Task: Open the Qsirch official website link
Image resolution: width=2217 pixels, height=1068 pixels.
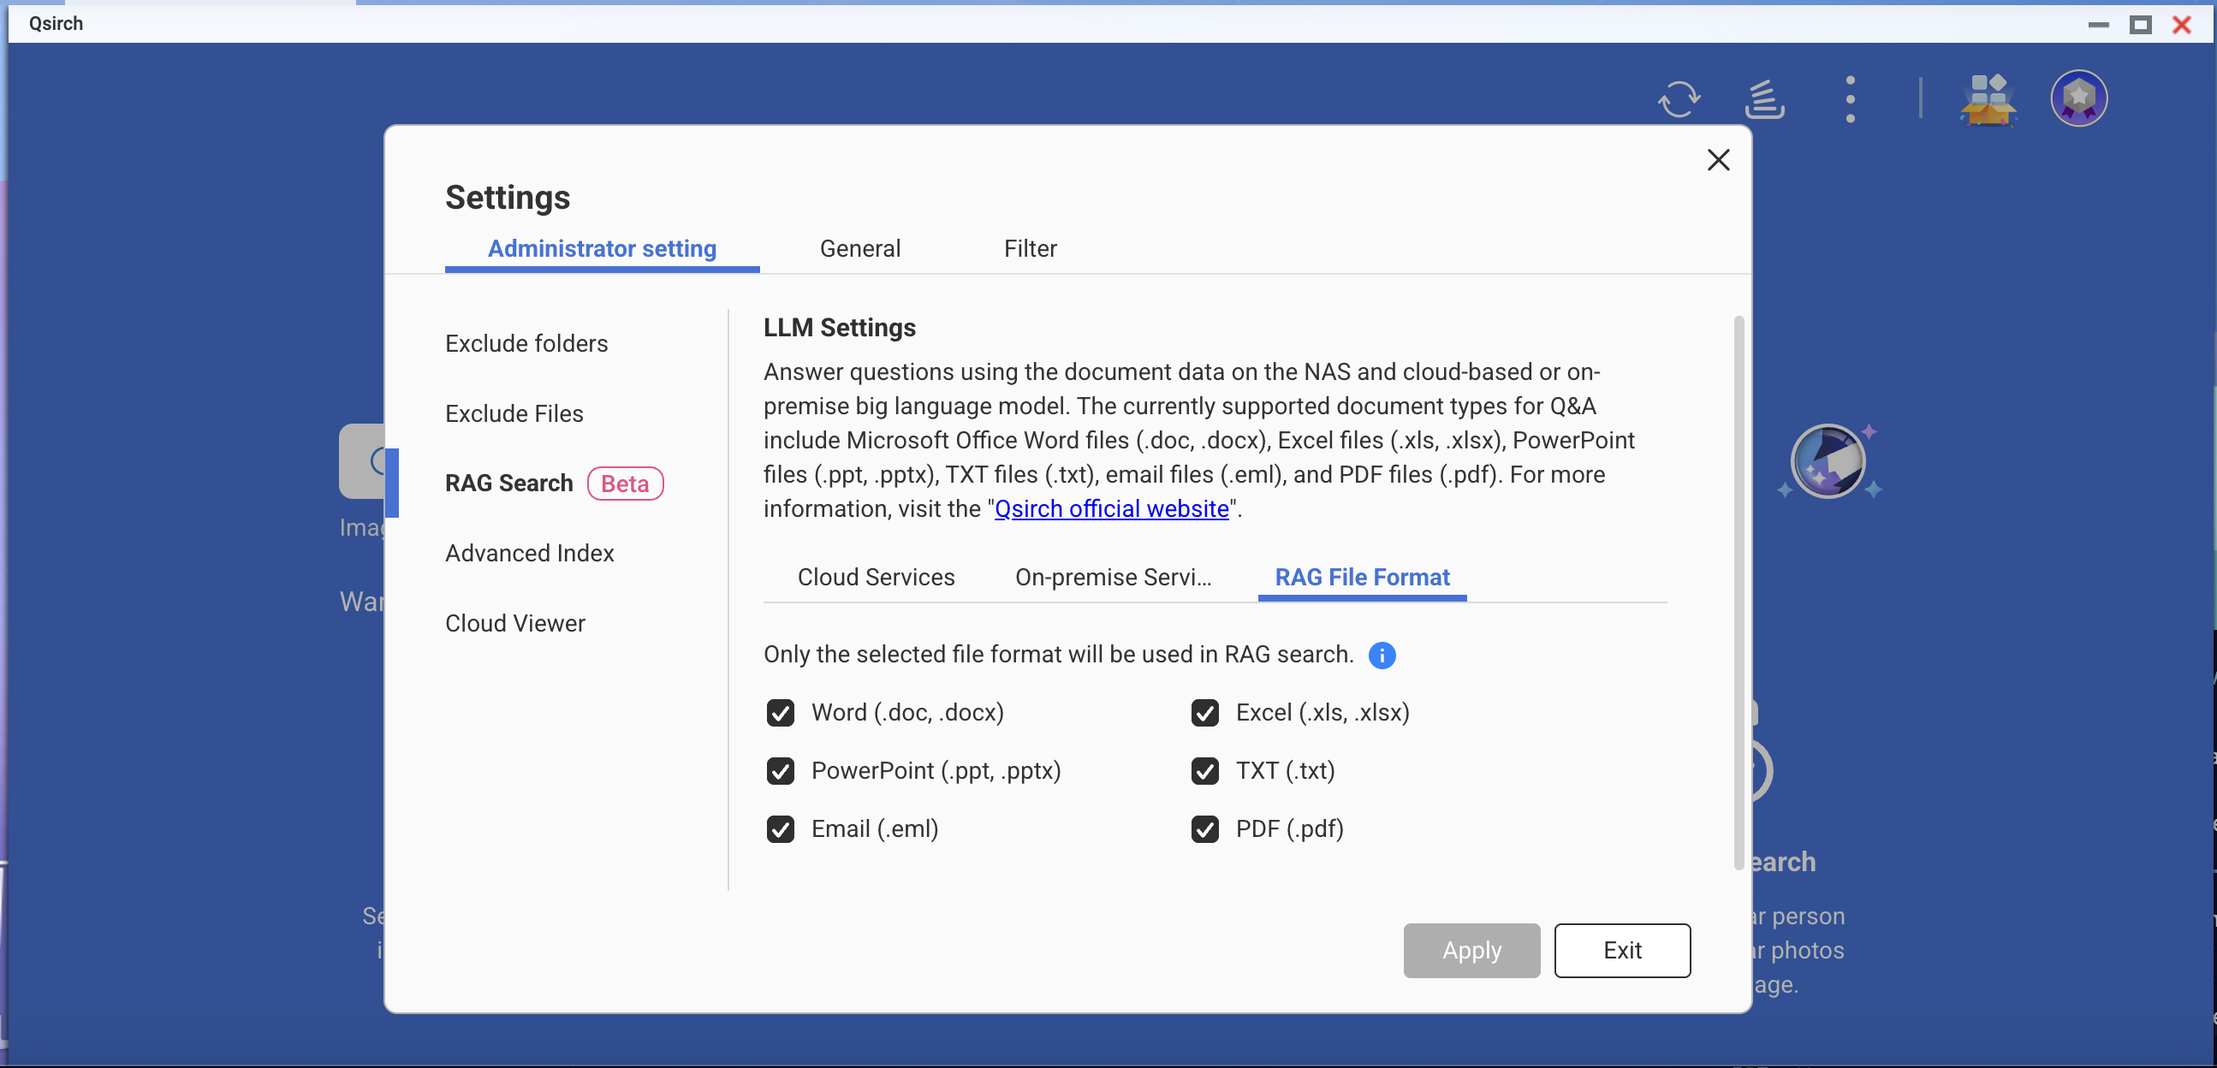Action: pyautogui.click(x=1111, y=509)
